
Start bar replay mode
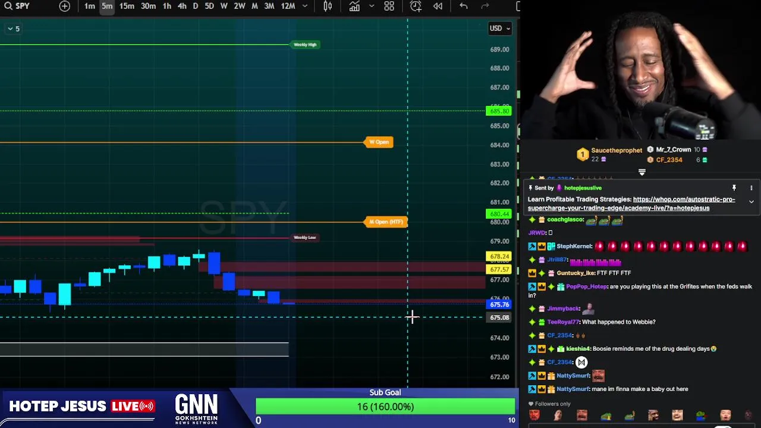click(438, 6)
